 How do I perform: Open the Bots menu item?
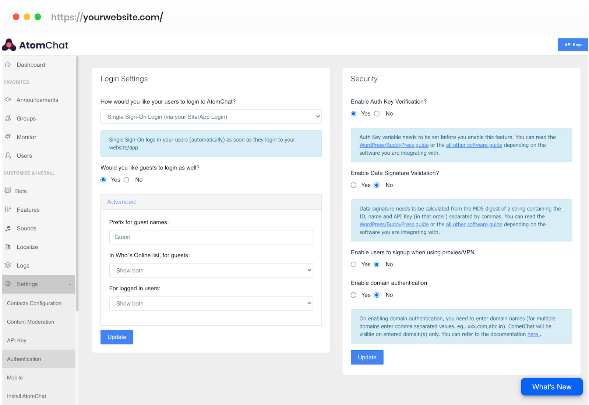point(21,191)
